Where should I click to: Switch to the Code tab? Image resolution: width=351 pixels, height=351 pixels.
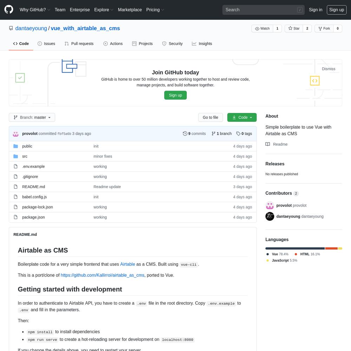click(21, 44)
